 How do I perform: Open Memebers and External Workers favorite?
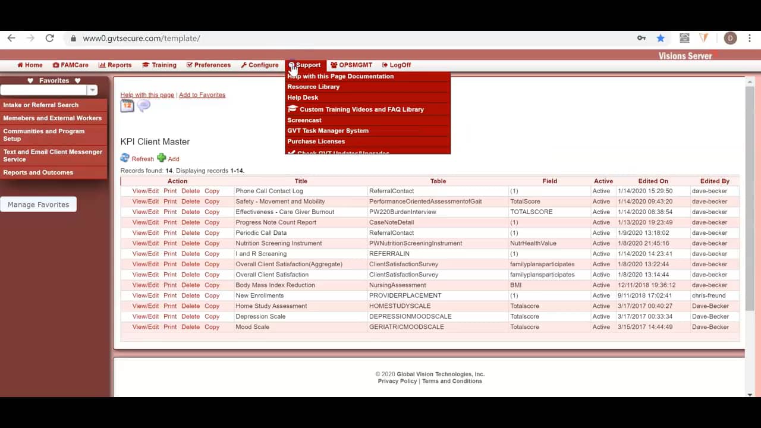pos(54,118)
